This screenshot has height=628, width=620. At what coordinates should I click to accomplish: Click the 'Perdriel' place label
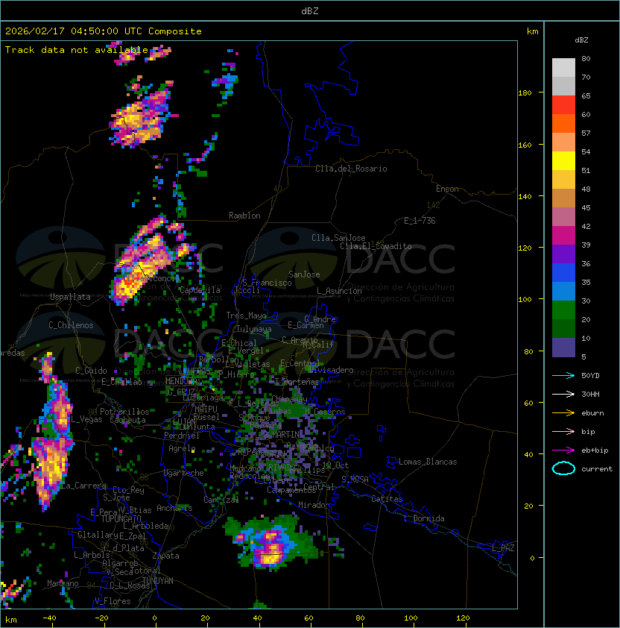pos(182,436)
